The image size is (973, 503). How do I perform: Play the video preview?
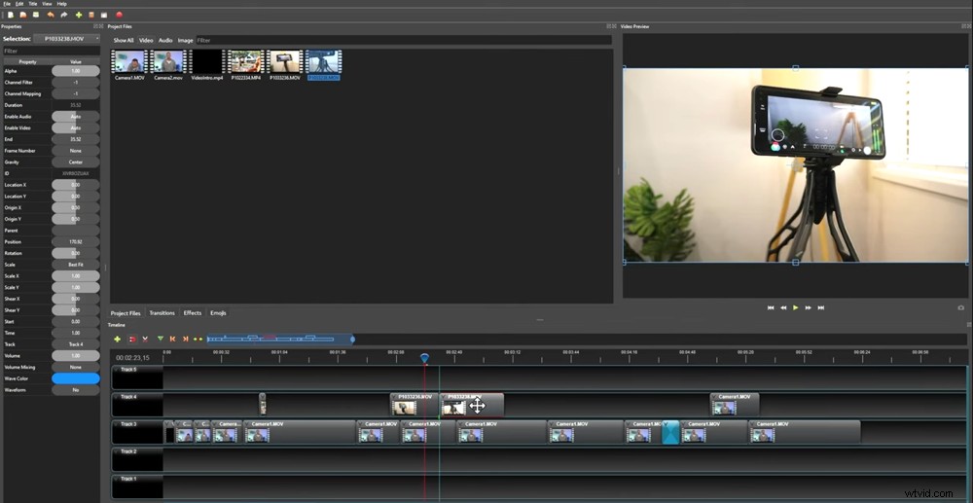(796, 307)
